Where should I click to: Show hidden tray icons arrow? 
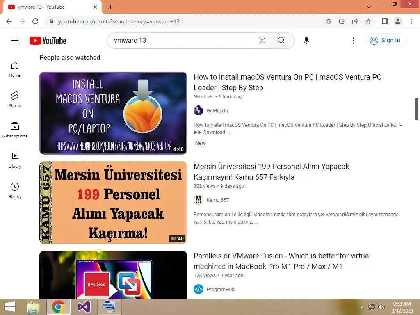[x=361, y=307]
